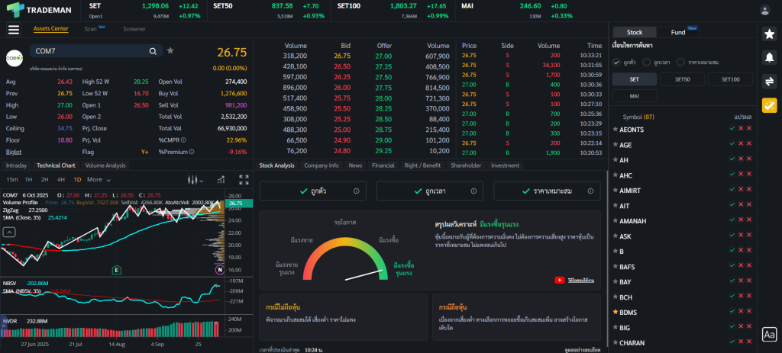Click the Biglot link
The height and width of the screenshot is (353, 782).
14,152
